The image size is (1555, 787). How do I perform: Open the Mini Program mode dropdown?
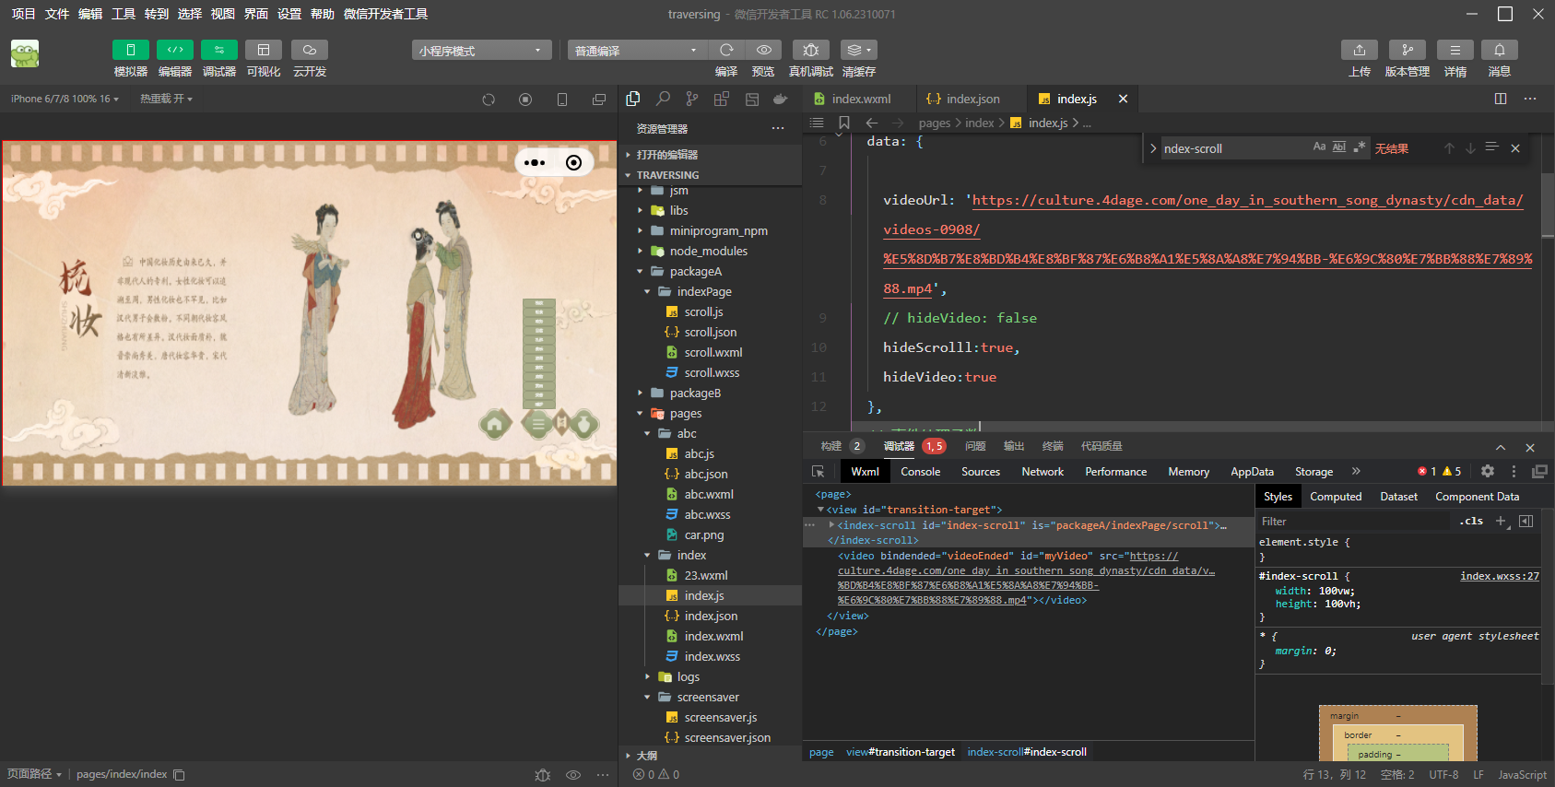480,51
